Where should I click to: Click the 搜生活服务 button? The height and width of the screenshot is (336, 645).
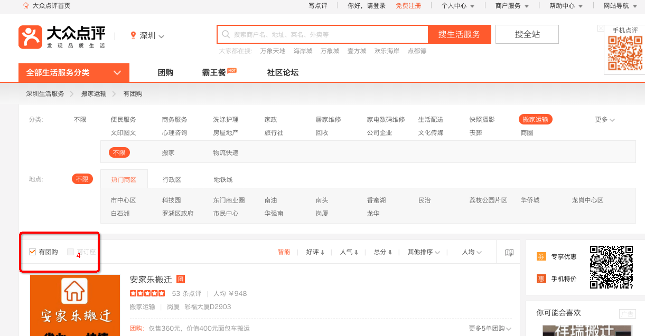point(460,34)
